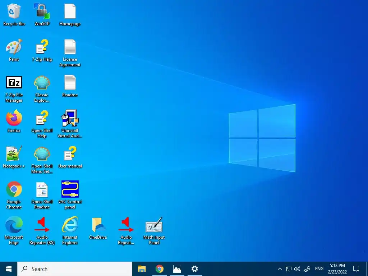The width and height of the screenshot is (368, 276).
Task: Select the VAC Control panel icon
Action: (x=70, y=195)
